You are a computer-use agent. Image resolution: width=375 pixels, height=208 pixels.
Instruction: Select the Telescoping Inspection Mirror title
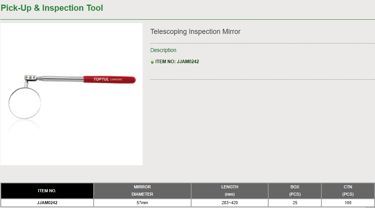click(195, 32)
